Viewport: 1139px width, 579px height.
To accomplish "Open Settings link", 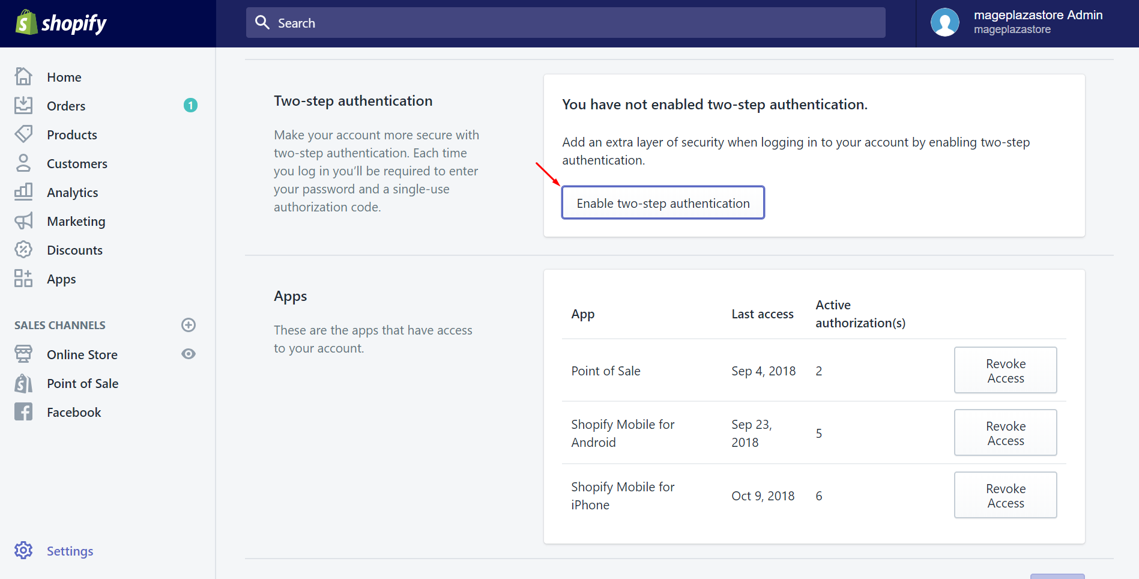I will click(x=70, y=551).
